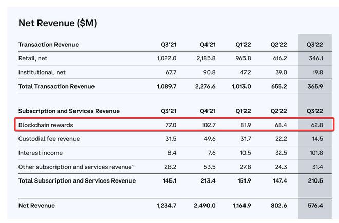
Task: Click the Net Revenue row label at bottom
Action: click(x=36, y=206)
